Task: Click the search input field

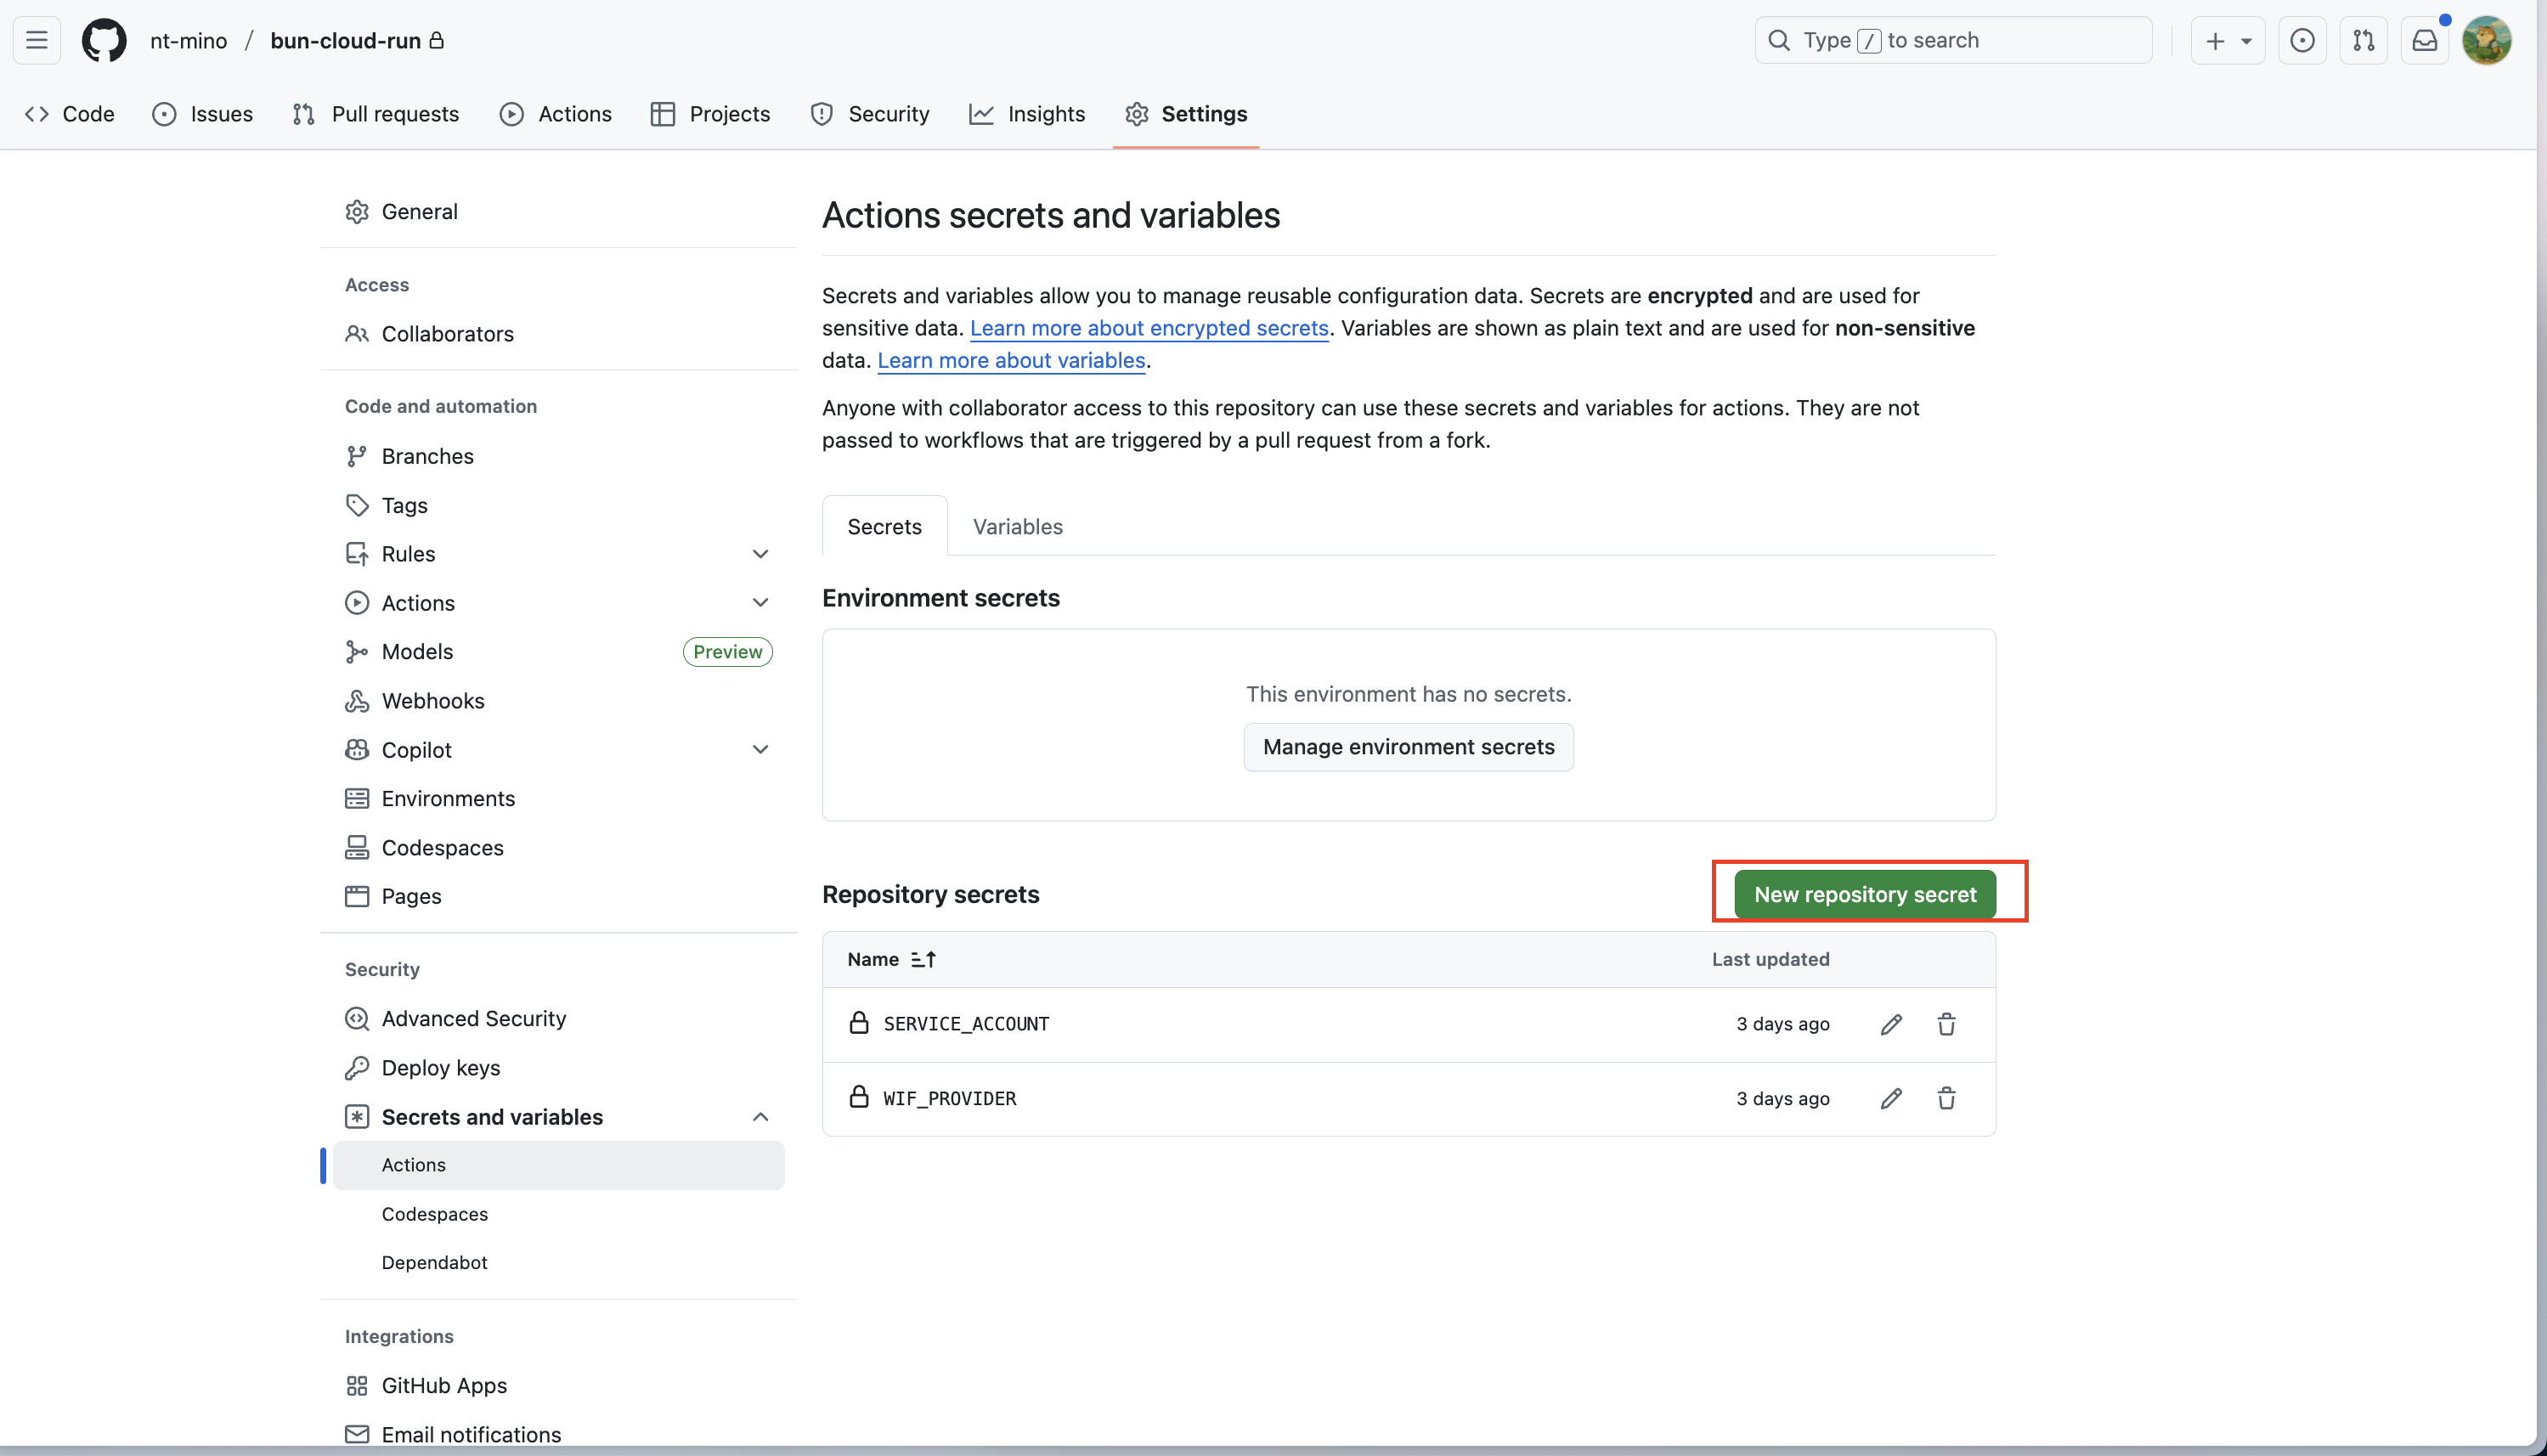Action: tap(1952, 40)
